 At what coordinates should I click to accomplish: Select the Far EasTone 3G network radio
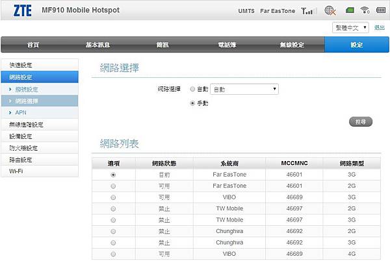tap(113, 175)
